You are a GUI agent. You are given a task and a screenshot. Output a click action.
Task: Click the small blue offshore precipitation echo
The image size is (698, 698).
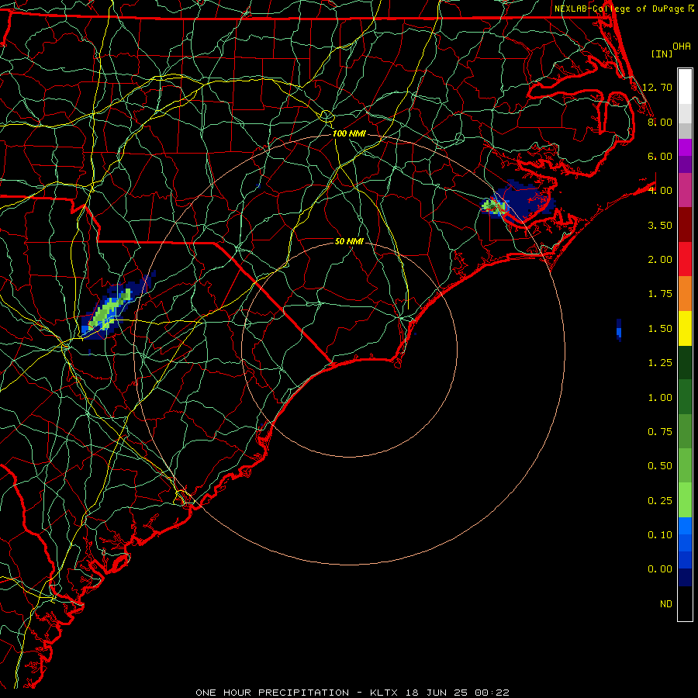[619, 330]
